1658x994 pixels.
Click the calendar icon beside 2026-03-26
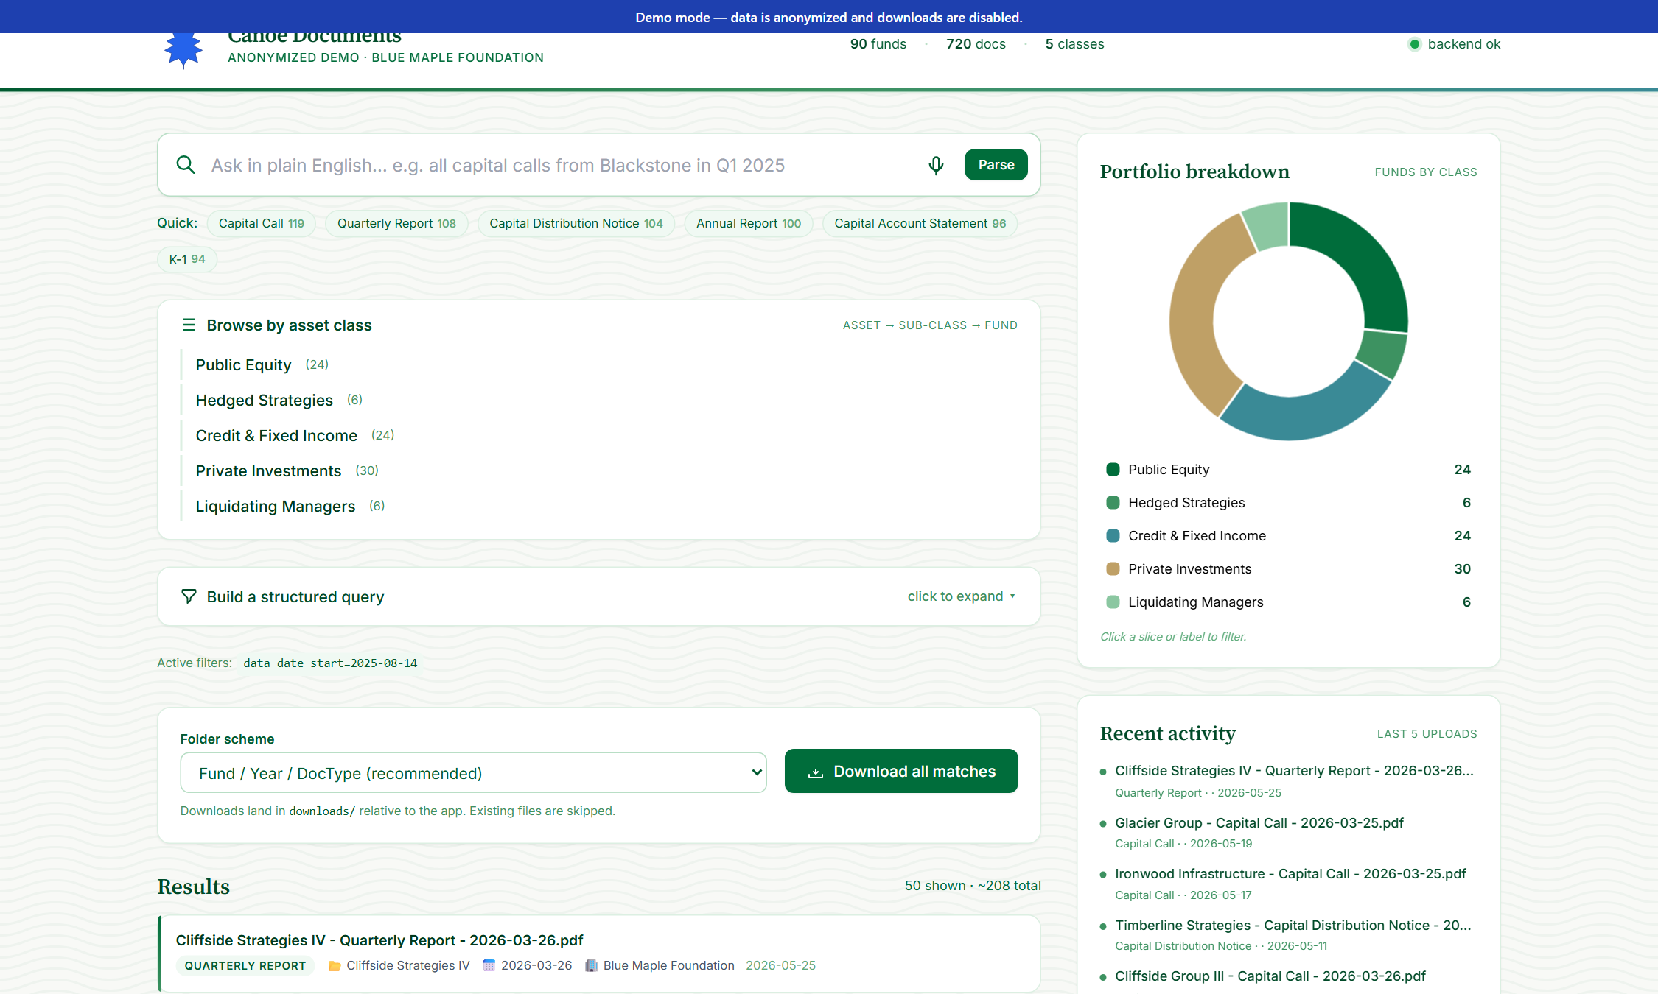(x=489, y=965)
